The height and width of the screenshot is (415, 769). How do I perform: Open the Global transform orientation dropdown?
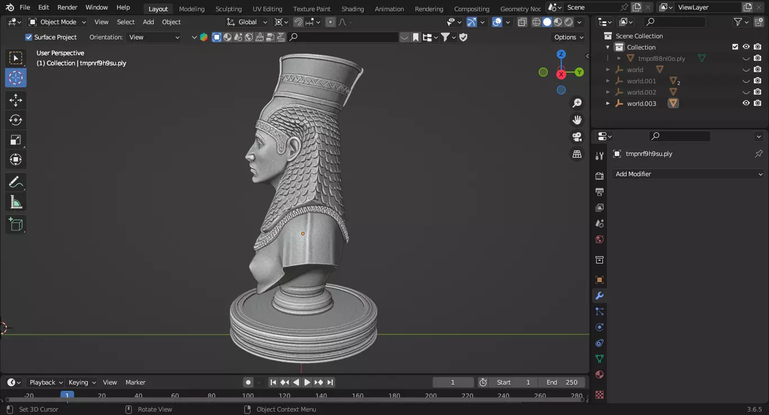click(x=248, y=22)
